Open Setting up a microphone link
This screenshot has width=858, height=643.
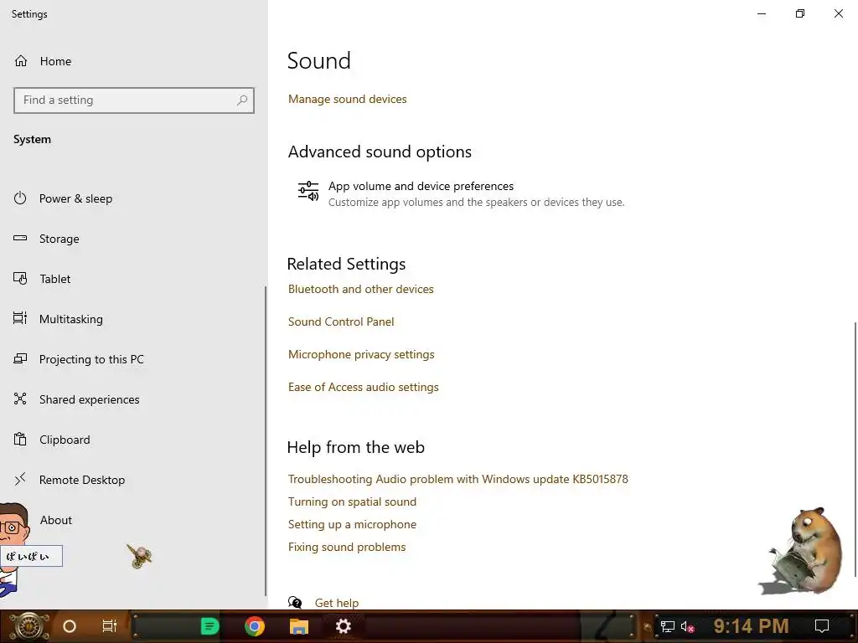point(352,524)
